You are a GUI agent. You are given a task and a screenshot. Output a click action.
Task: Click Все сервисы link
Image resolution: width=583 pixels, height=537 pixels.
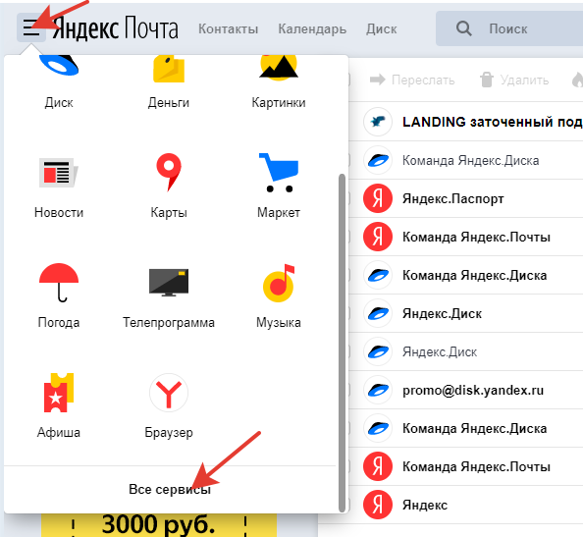pos(170,489)
